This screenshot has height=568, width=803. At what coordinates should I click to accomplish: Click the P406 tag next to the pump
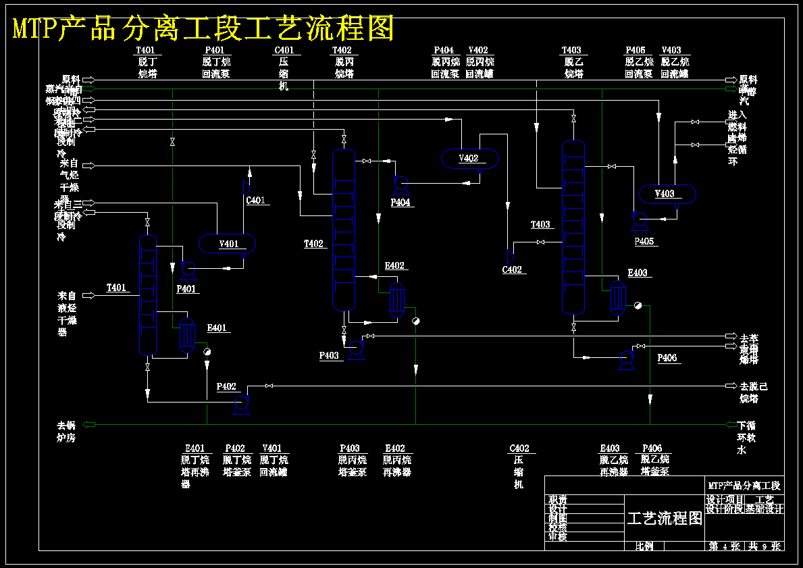[x=667, y=357]
